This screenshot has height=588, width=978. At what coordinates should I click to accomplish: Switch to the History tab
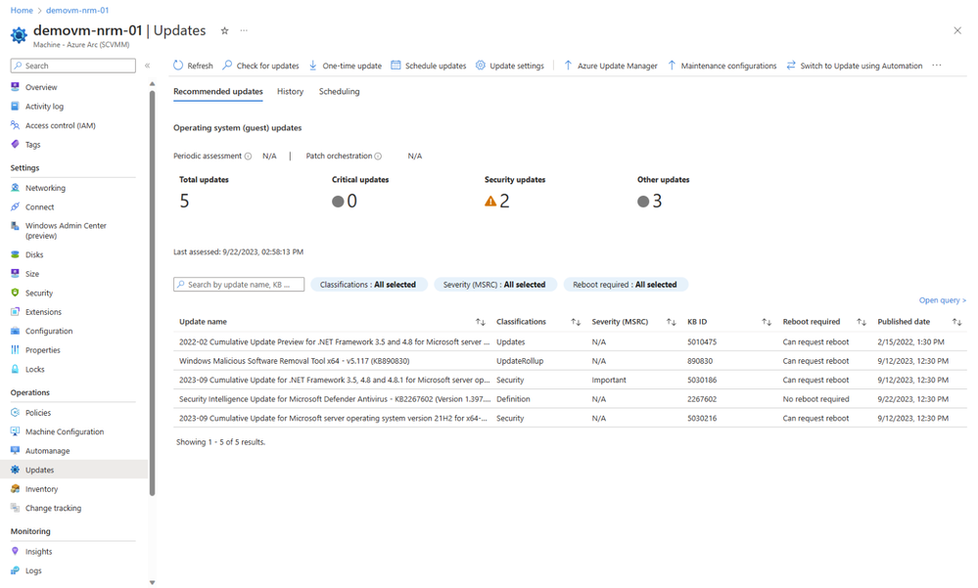(x=290, y=92)
